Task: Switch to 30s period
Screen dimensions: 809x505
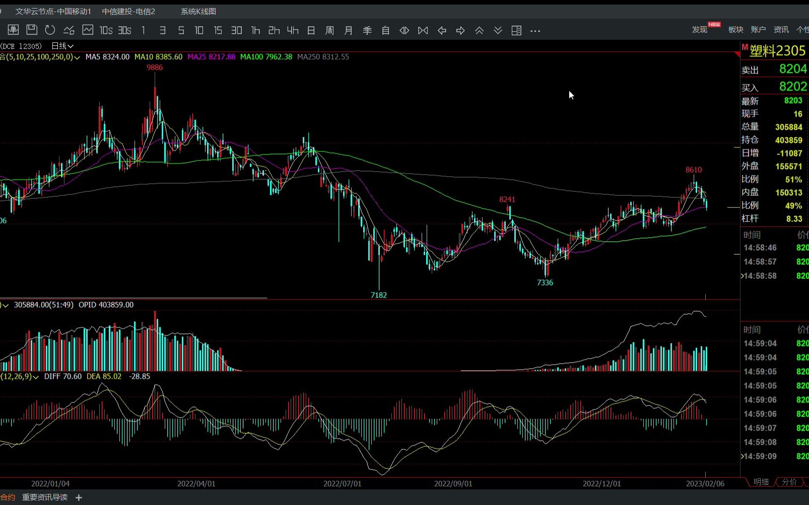Action: (x=124, y=31)
